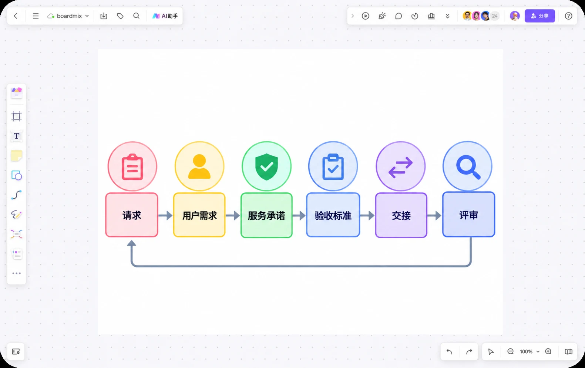Select the Text tool
The width and height of the screenshot is (585, 368).
[17, 136]
